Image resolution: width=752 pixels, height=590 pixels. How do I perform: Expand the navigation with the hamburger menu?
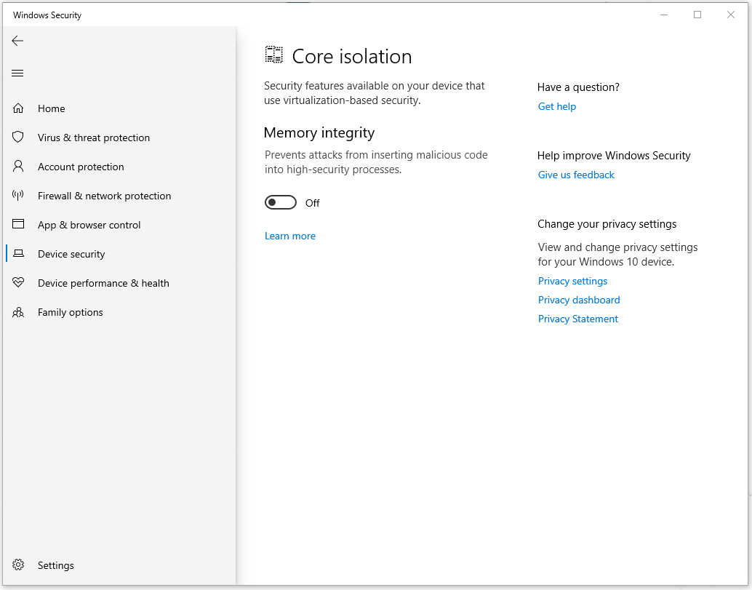point(17,73)
